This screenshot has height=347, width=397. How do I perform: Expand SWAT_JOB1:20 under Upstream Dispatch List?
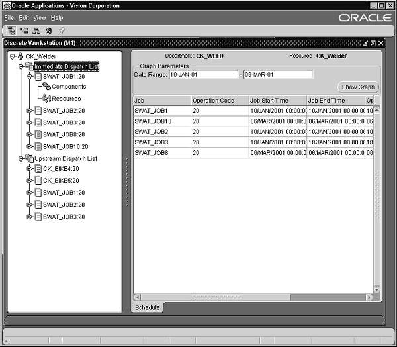[x=29, y=193]
